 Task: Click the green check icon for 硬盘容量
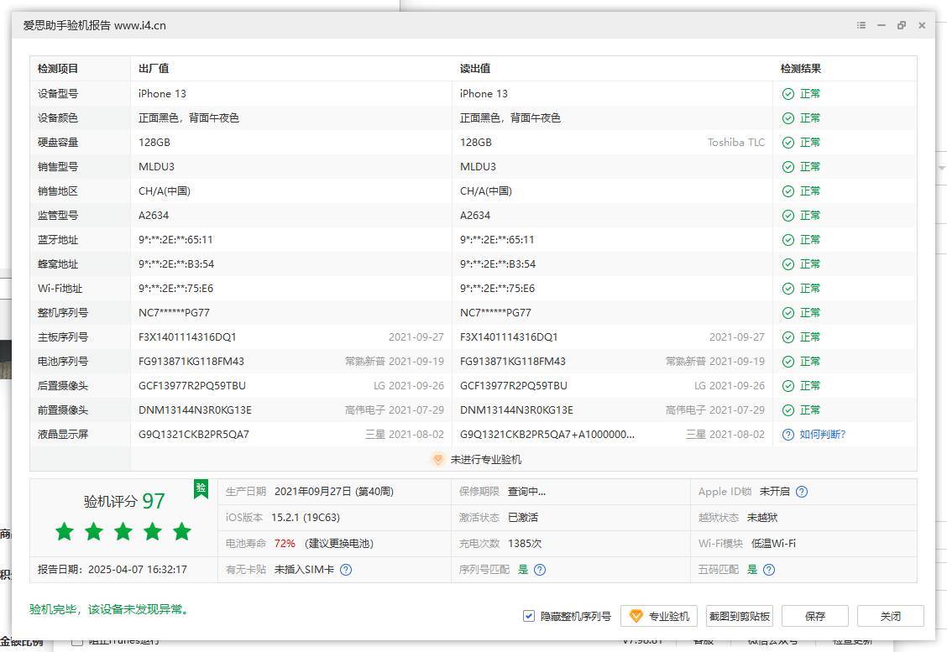788,143
